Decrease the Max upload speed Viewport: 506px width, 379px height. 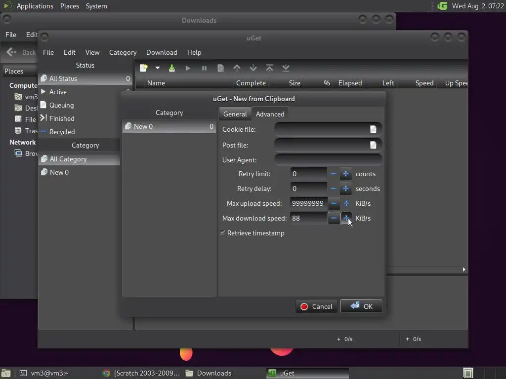tap(334, 203)
